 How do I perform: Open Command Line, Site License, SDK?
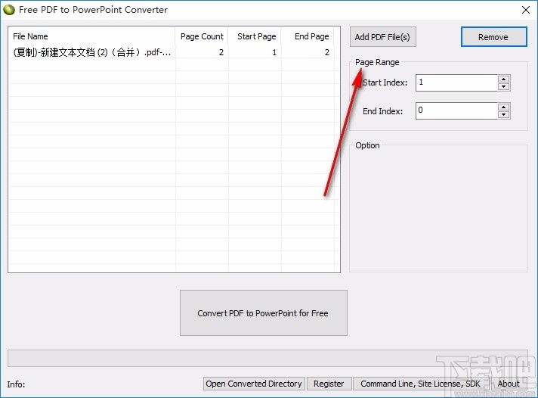pos(420,384)
